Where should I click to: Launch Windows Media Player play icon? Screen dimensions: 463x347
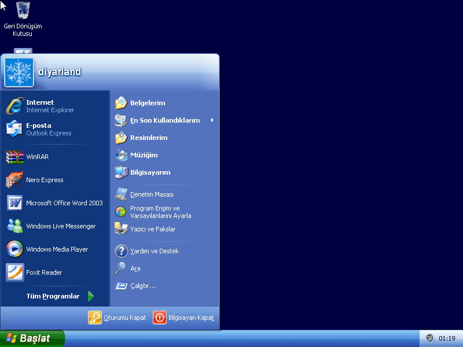coord(14,249)
